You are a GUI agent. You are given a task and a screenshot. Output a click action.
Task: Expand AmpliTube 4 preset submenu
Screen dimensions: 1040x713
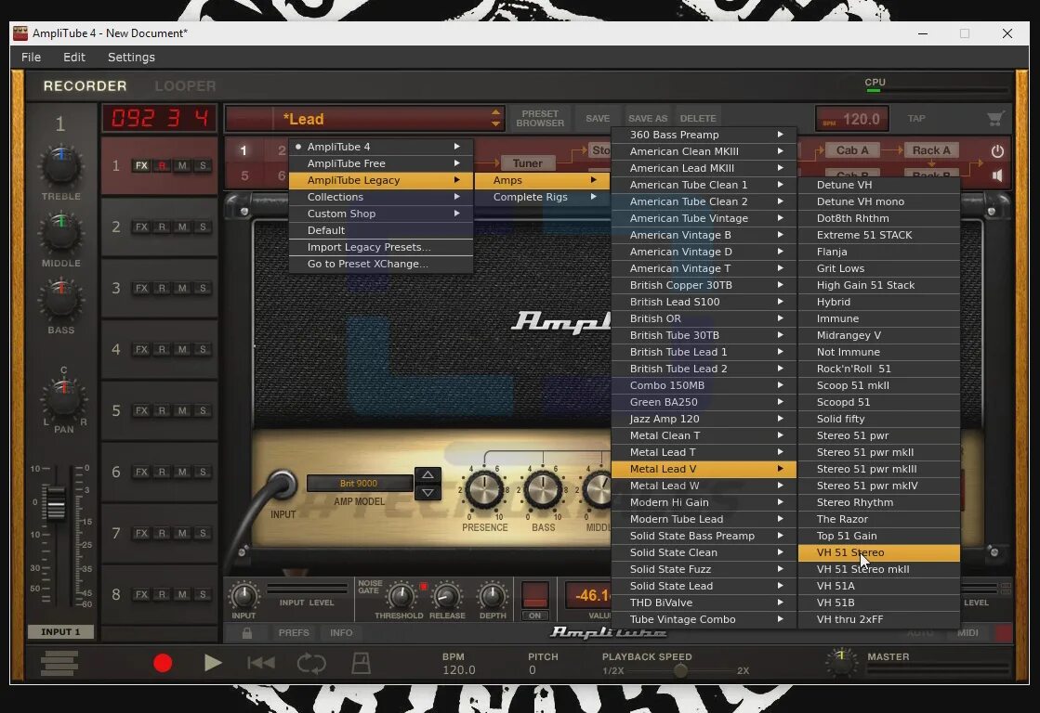point(381,147)
